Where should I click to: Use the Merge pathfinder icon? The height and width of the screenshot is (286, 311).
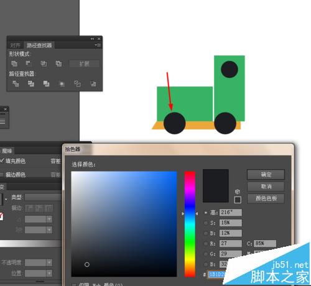pyautogui.click(x=46, y=83)
